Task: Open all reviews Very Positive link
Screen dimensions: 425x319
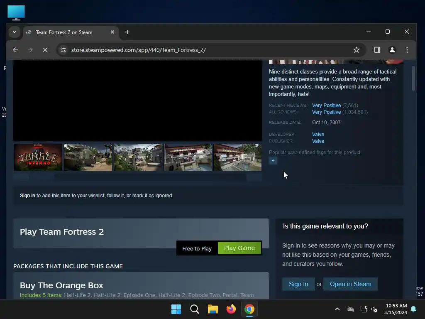Action: (x=326, y=112)
